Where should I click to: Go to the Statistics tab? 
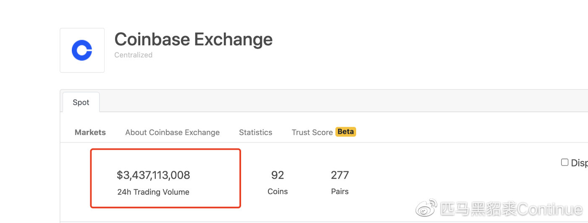(x=256, y=132)
